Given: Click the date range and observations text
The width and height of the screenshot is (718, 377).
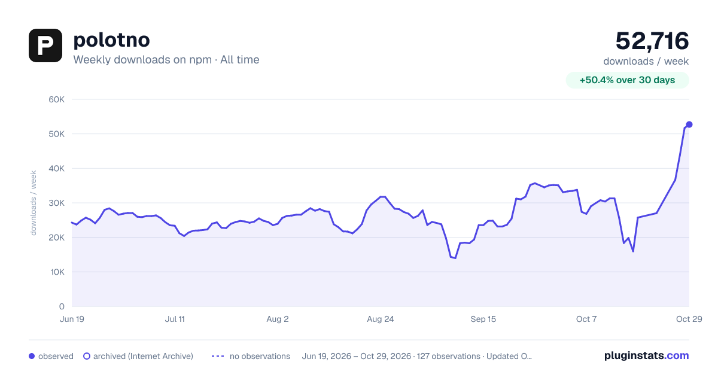Looking at the screenshot, I should coord(417,356).
